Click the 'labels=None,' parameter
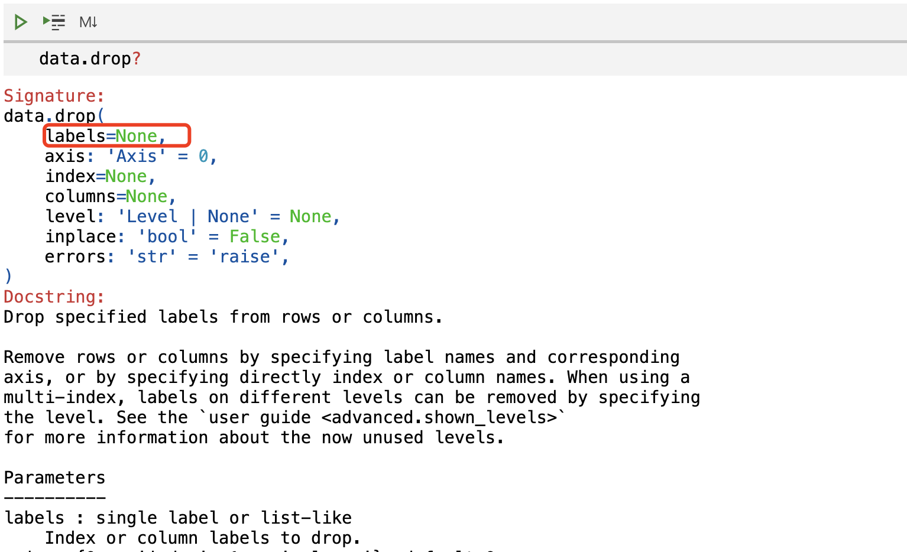The width and height of the screenshot is (907, 552). click(x=106, y=136)
